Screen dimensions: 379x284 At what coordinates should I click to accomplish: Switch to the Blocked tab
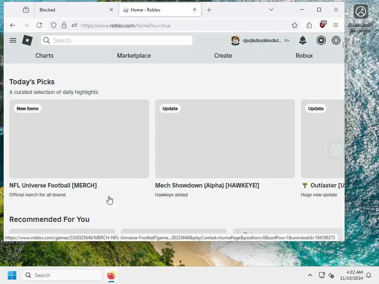(76, 10)
